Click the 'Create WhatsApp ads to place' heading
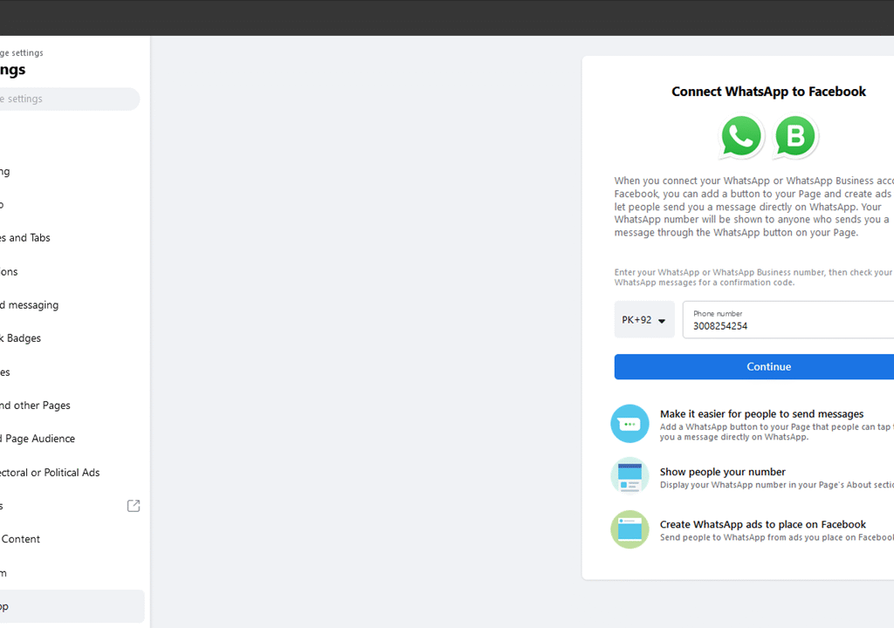Screen dimensions: 894x628 [762, 524]
